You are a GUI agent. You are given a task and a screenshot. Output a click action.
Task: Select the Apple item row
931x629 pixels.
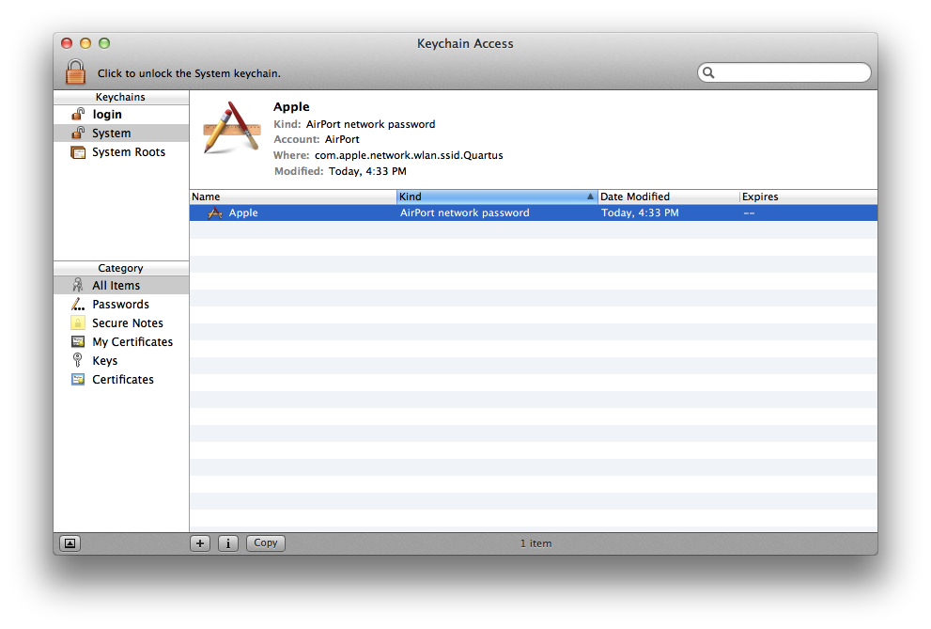tap(534, 212)
